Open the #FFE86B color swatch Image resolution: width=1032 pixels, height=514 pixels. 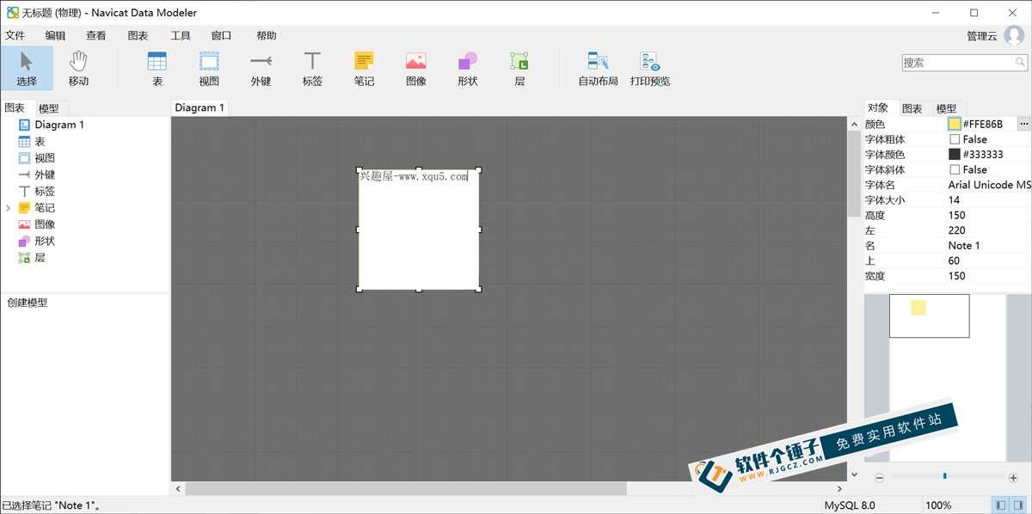[x=954, y=123]
